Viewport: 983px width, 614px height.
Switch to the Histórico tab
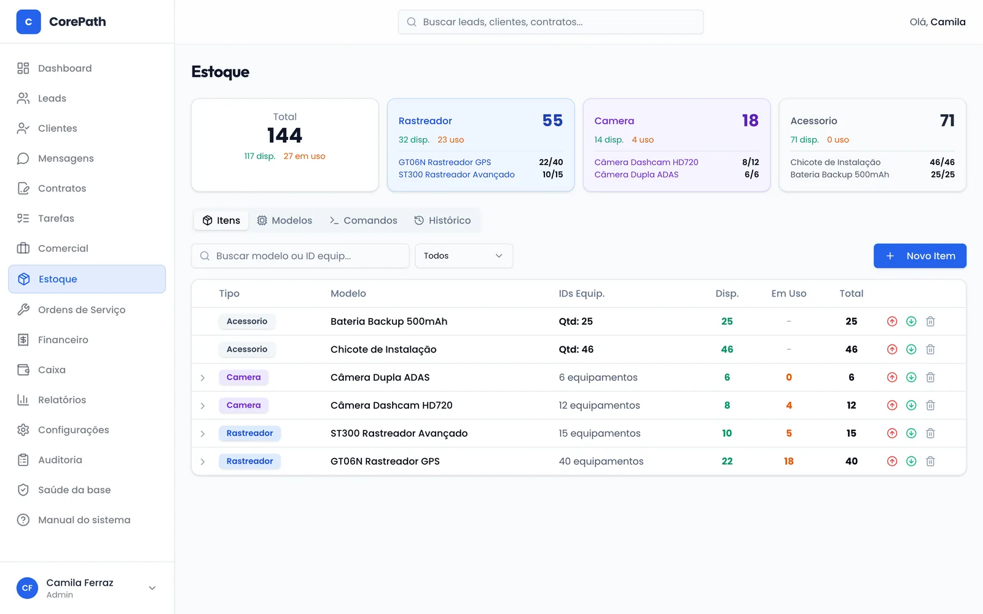(x=442, y=220)
